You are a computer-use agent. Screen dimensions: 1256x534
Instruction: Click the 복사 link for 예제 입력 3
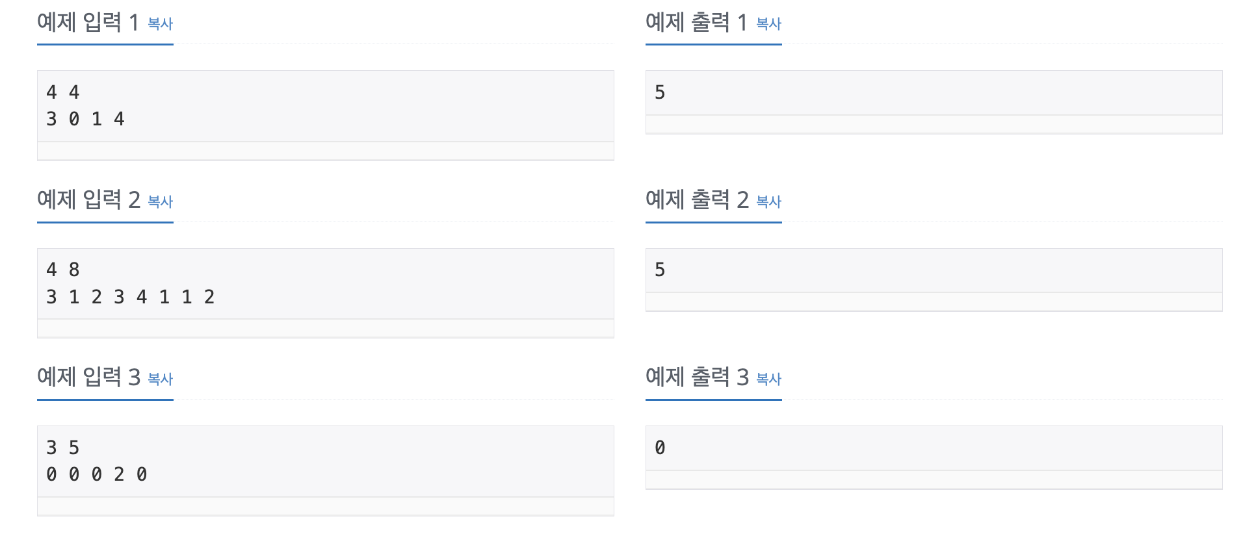[x=159, y=380]
